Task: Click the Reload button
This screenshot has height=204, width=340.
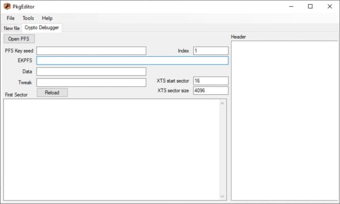Action: 52,93
